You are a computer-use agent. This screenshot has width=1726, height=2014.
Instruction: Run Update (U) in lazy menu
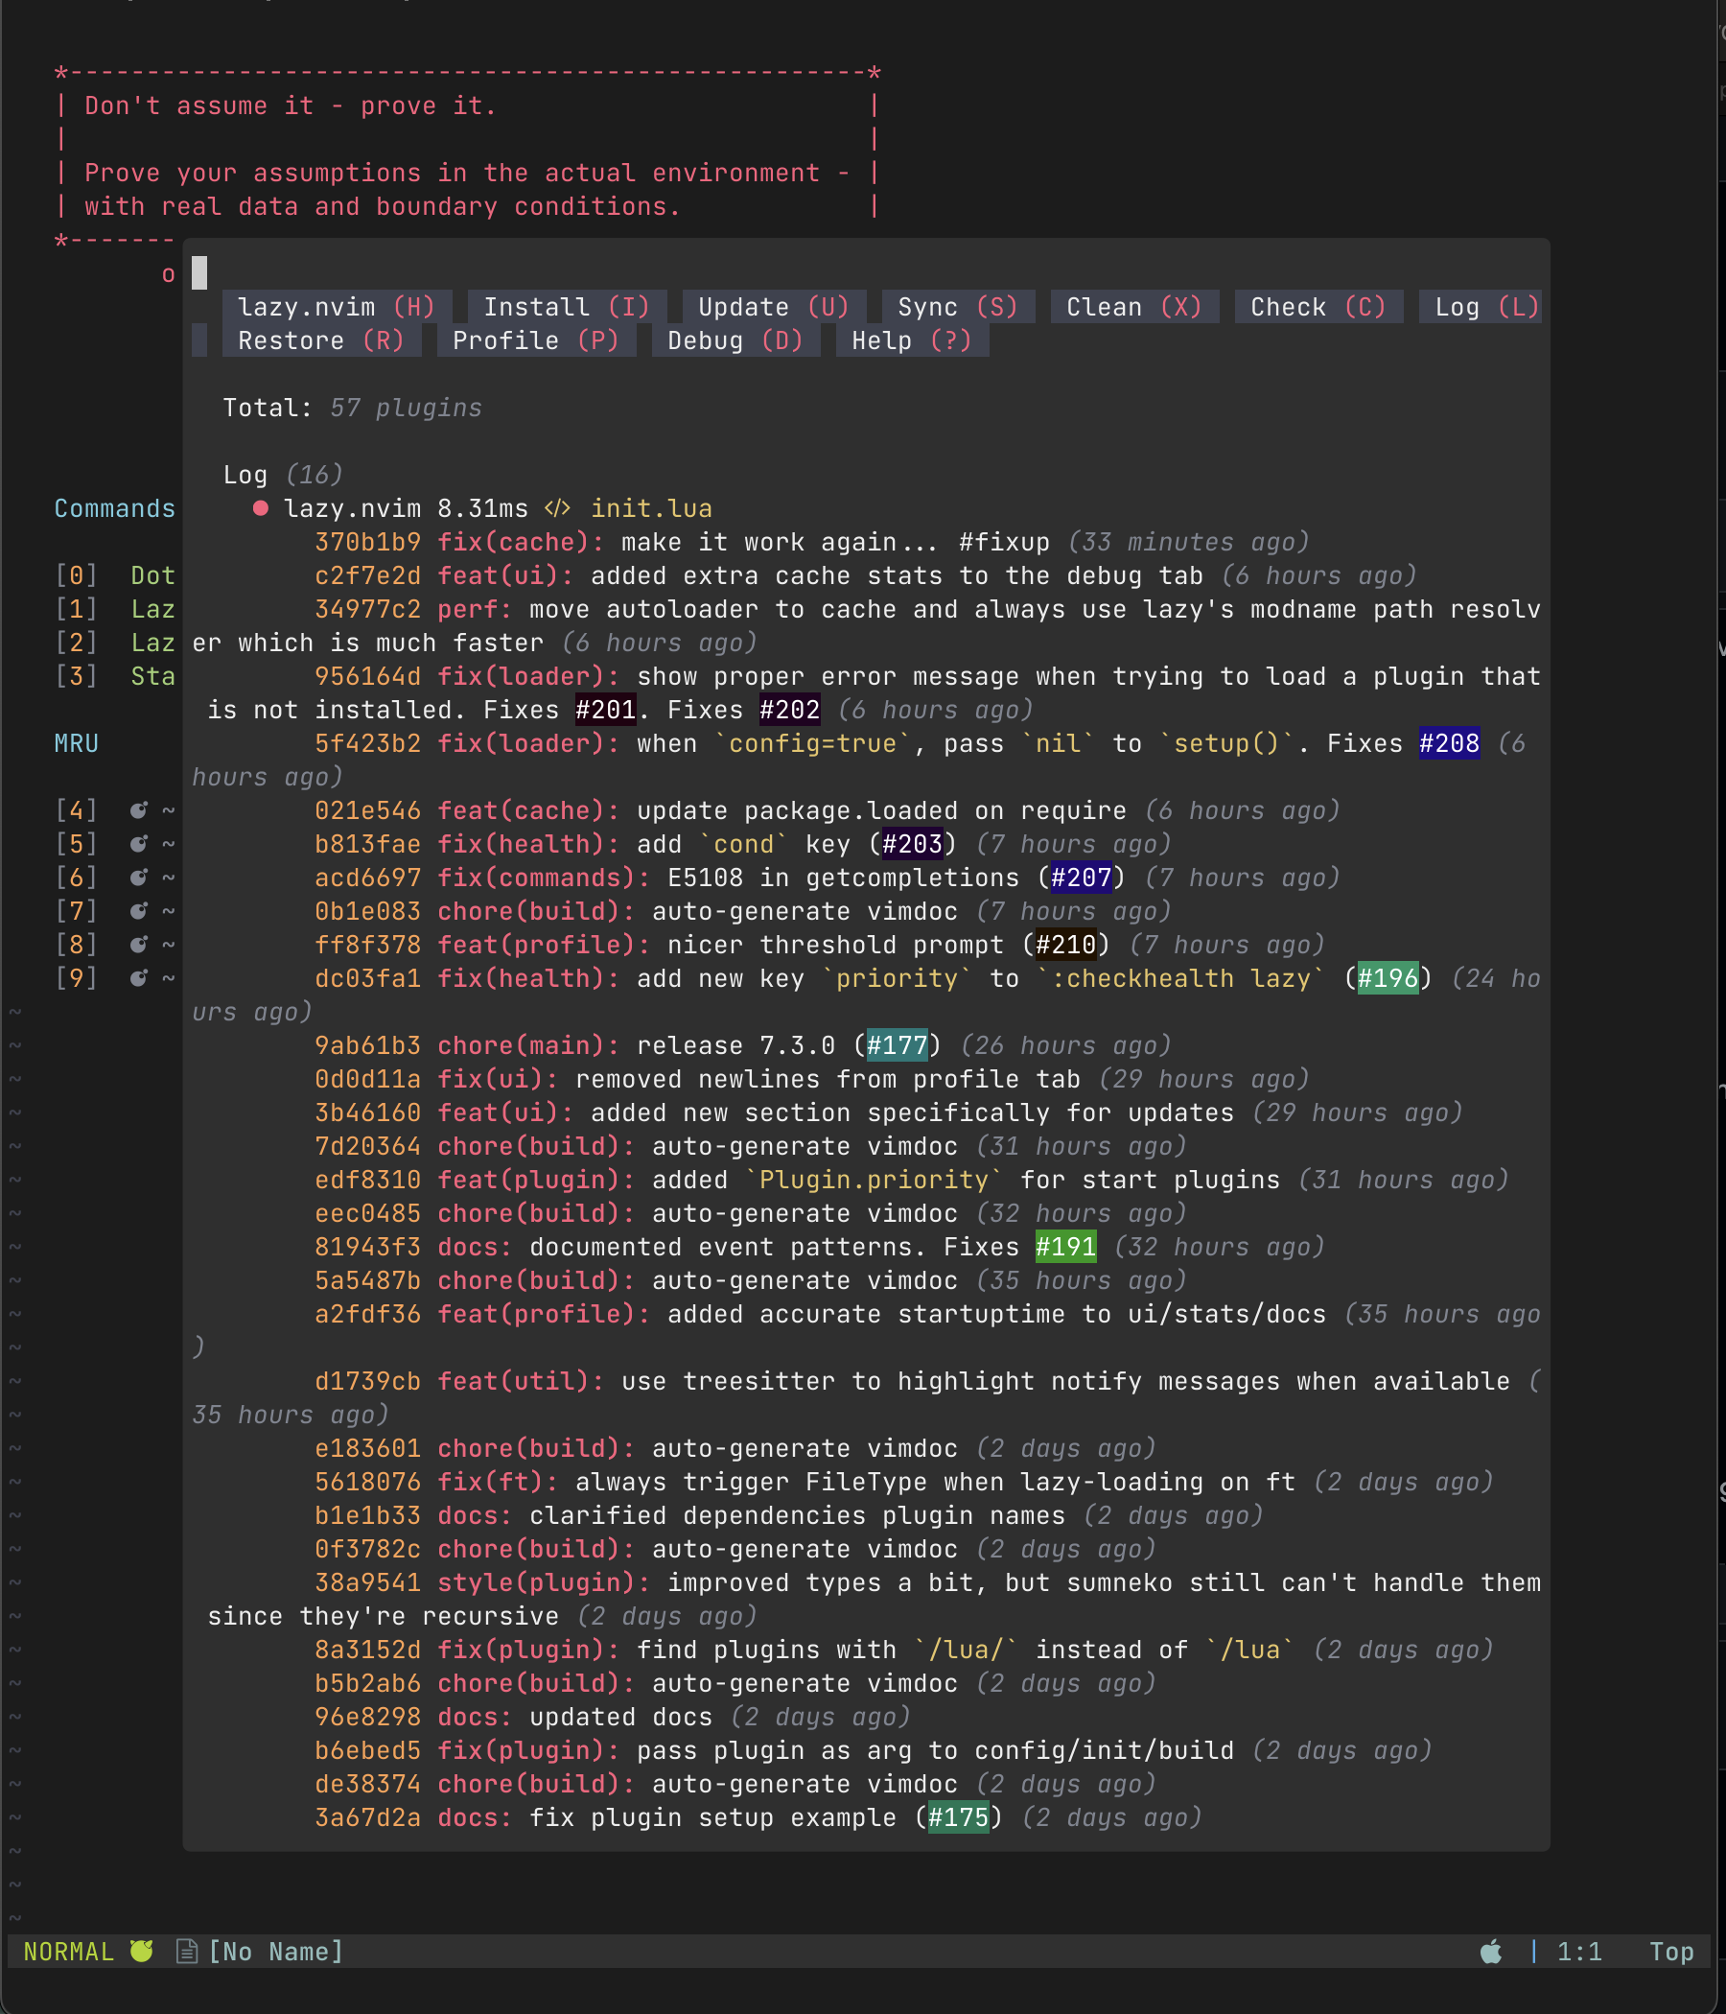[774, 307]
